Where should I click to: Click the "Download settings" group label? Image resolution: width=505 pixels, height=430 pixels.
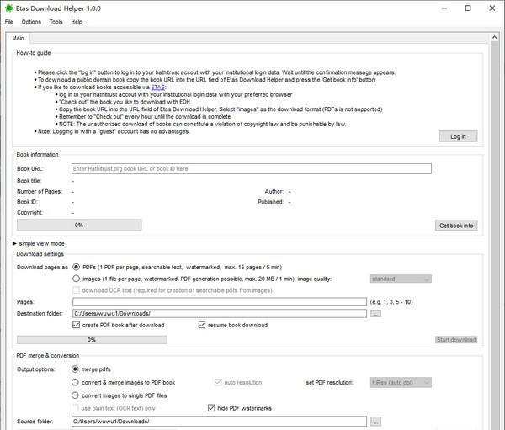[40, 254]
